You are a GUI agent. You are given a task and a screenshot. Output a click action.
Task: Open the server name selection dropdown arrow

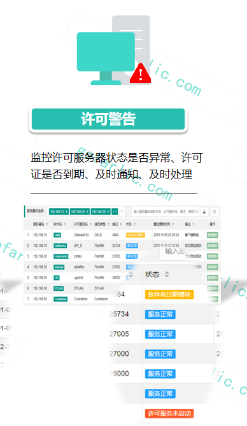tap(122, 211)
